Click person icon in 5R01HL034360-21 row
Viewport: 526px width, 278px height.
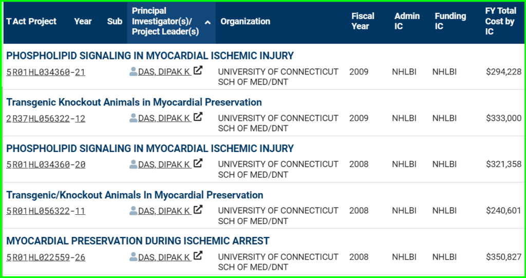click(x=134, y=71)
